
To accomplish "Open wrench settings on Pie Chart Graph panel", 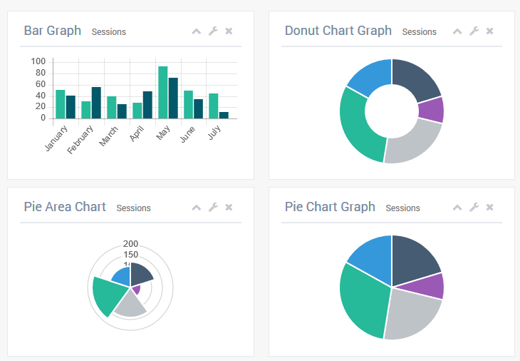I will [474, 208].
